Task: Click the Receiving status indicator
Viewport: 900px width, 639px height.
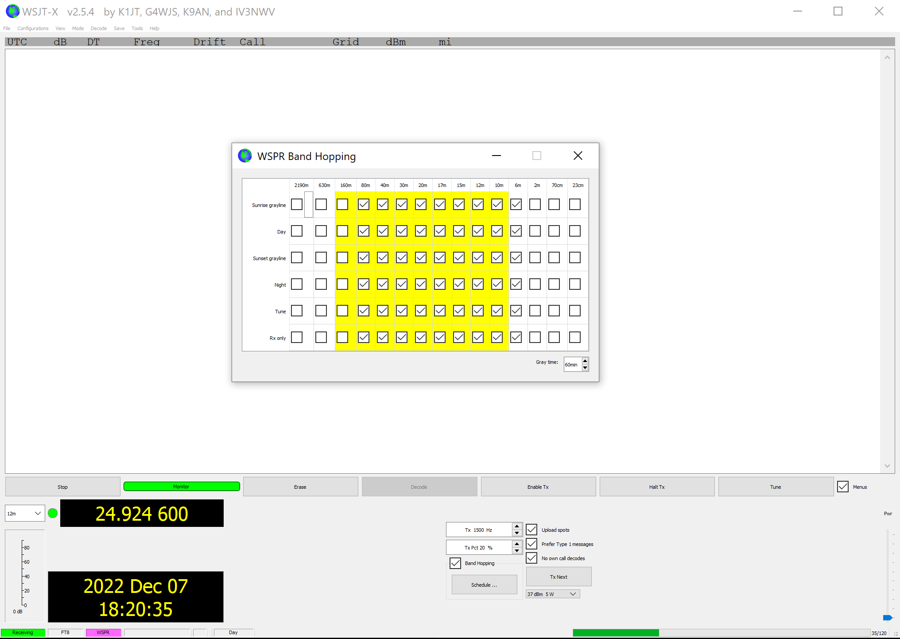Action: (23, 633)
